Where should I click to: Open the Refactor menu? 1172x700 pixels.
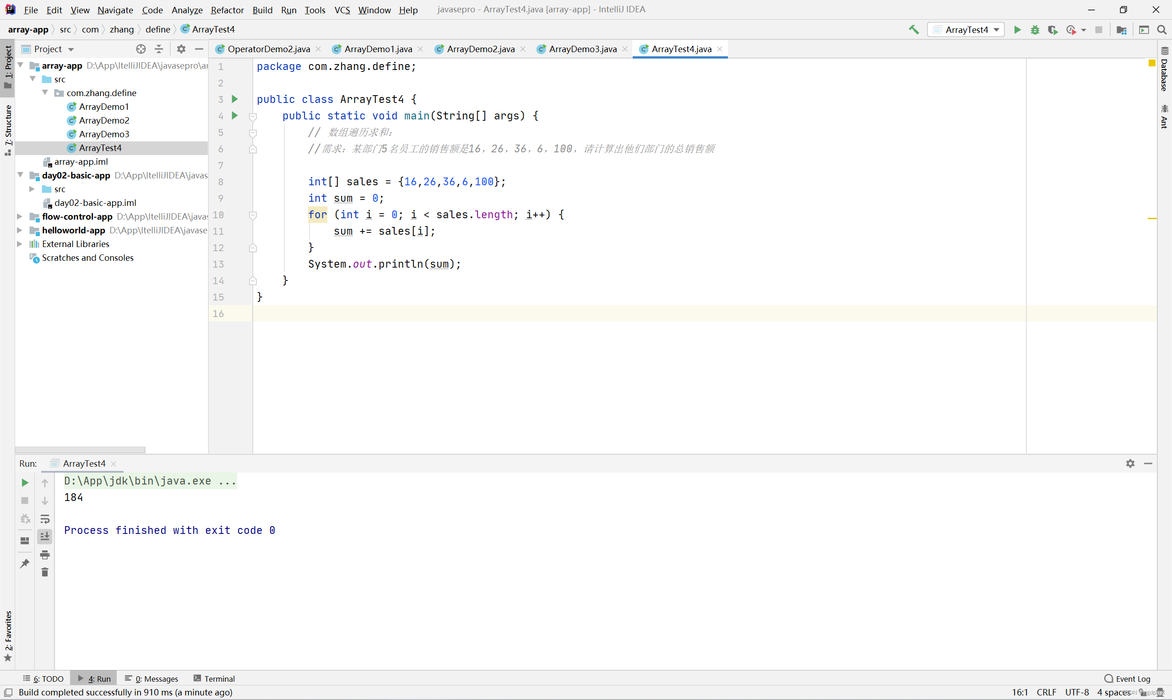point(227,10)
